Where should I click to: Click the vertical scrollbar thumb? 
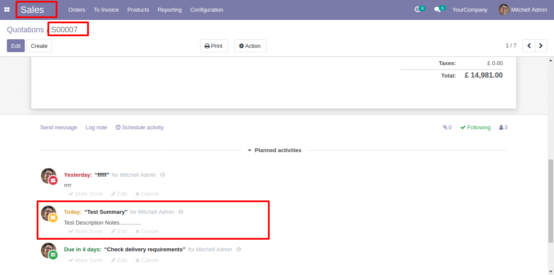pos(551,201)
